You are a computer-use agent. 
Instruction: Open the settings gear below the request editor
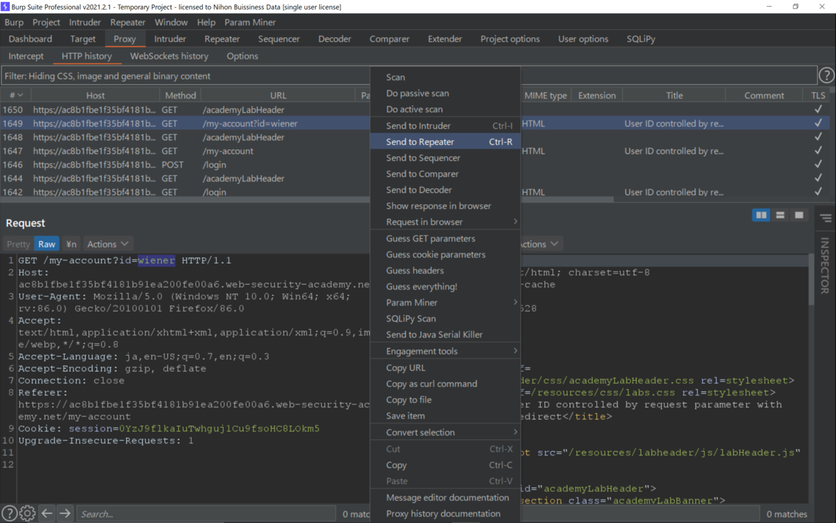pyautogui.click(x=26, y=513)
